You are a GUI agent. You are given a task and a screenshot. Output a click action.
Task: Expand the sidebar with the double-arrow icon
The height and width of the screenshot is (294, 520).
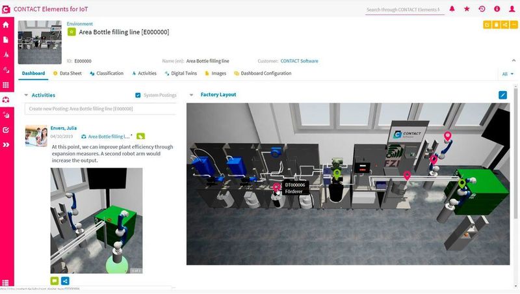click(6, 144)
